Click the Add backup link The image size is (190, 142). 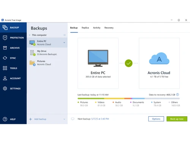40,119
